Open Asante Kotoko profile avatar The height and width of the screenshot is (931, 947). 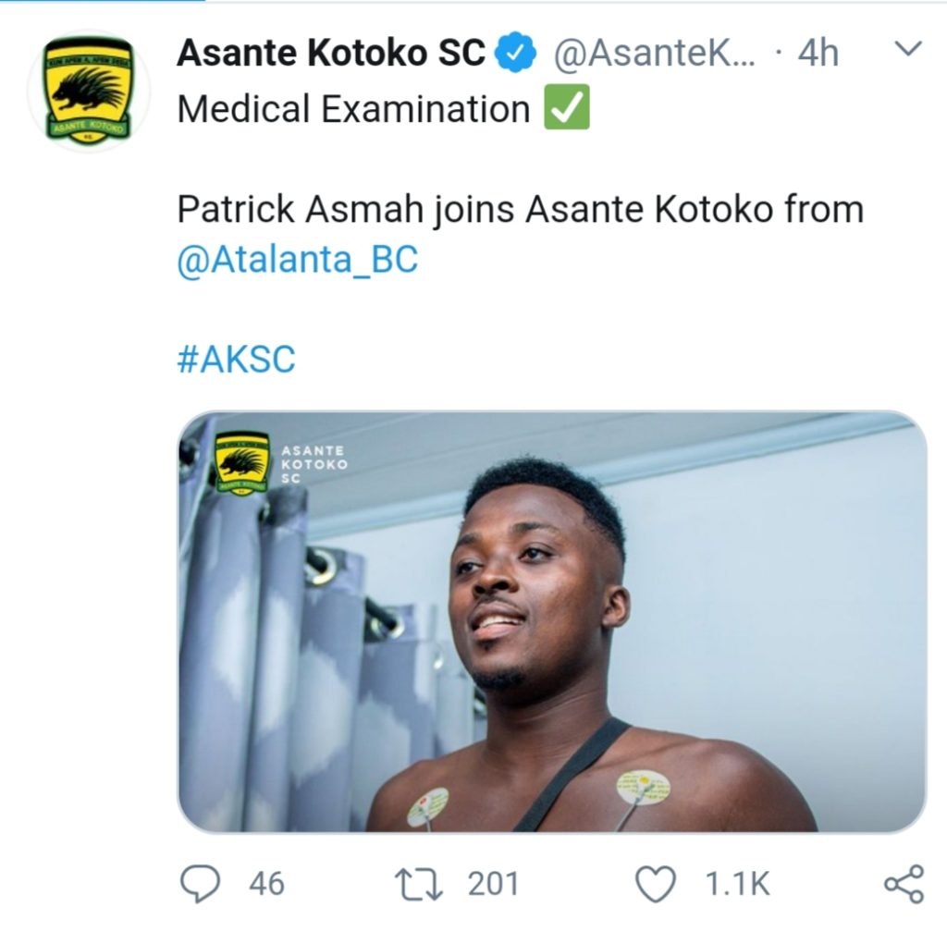(x=89, y=90)
